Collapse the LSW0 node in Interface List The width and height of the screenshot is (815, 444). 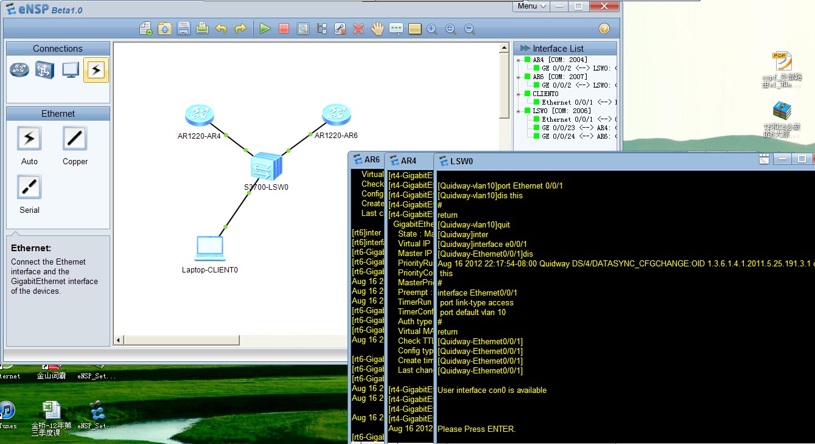519,111
